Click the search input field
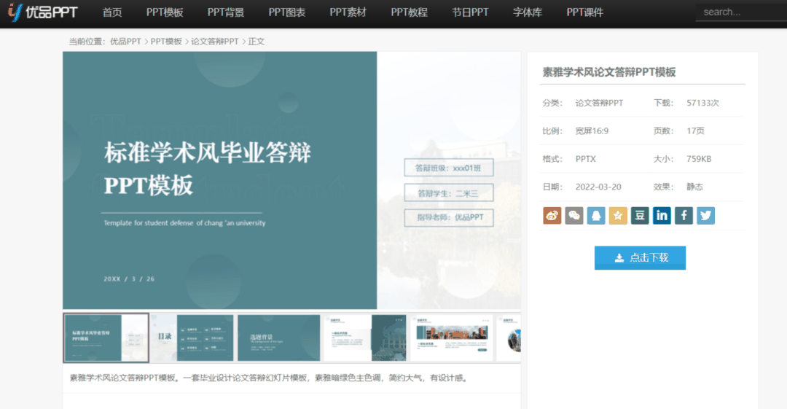787x409 pixels. [740, 12]
